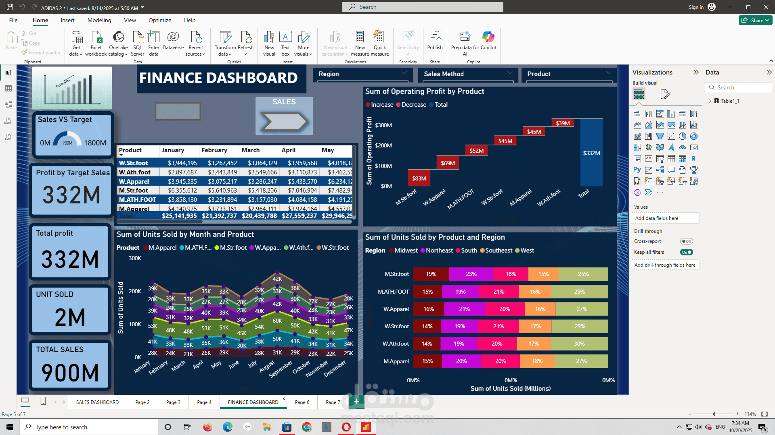Connect to SQL Server
The image size is (775, 435).
(138, 43)
